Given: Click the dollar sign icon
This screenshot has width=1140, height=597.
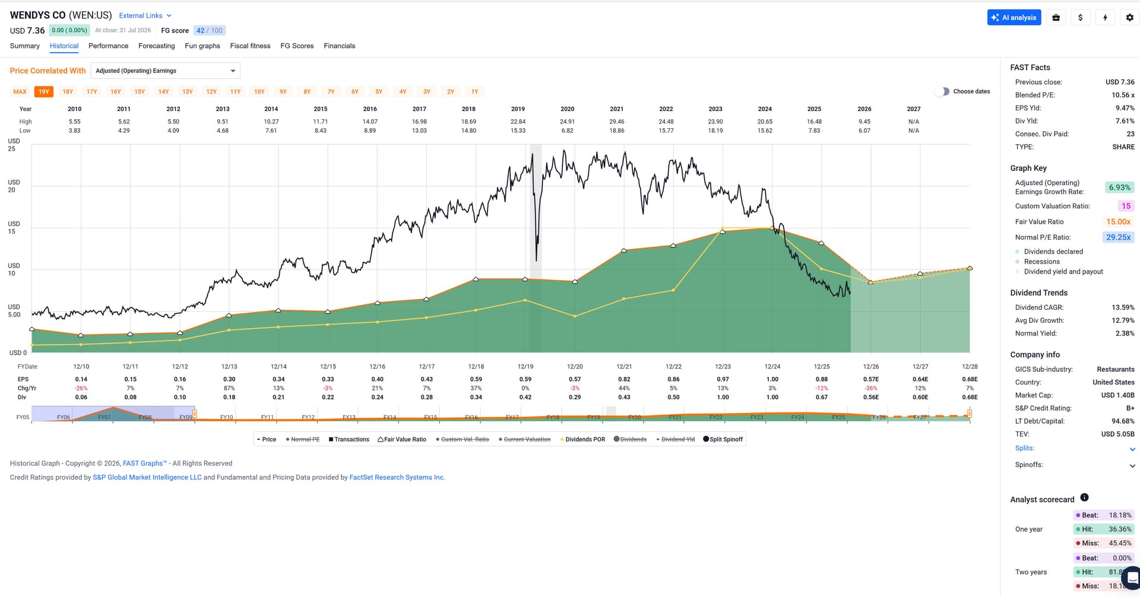Looking at the screenshot, I should click(x=1080, y=18).
